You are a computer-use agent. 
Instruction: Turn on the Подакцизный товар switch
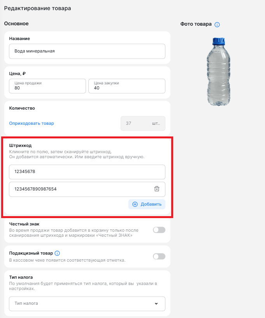pyautogui.click(x=159, y=256)
